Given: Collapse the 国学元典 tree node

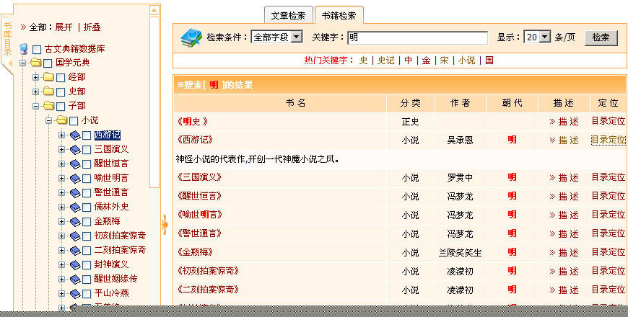Looking at the screenshot, I should point(23,63).
